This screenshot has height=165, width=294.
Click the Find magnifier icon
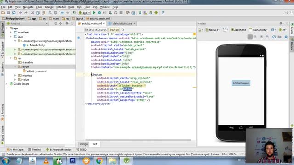point(50,13)
